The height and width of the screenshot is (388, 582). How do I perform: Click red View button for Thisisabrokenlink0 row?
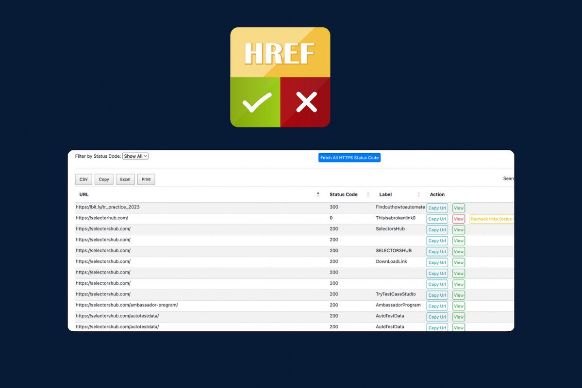click(x=459, y=219)
